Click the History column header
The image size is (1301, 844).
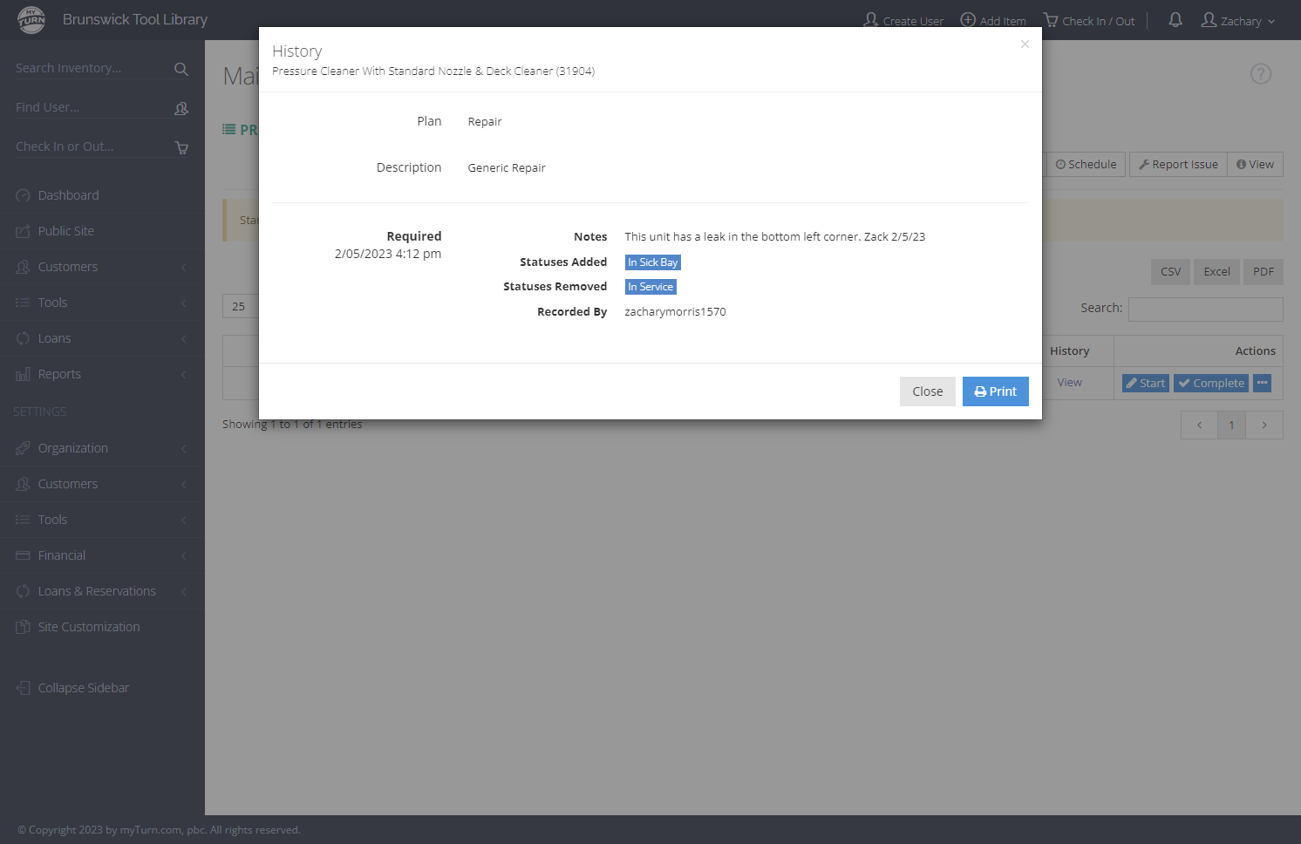coord(1069,351)
